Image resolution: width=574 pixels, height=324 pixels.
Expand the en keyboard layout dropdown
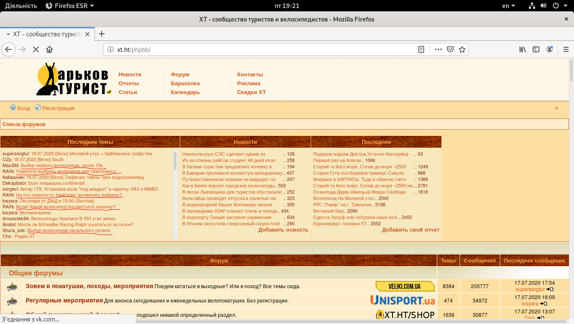(509, 6)
